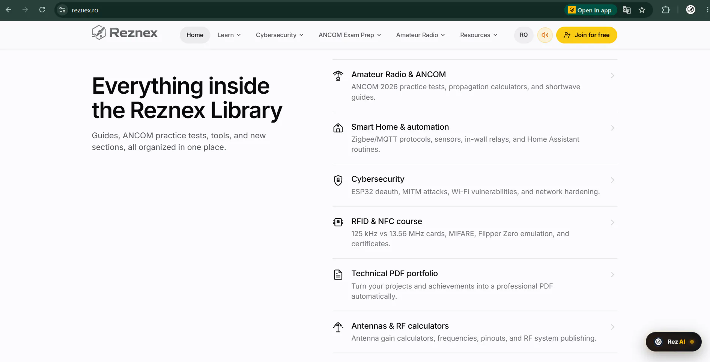This screenshot has width=710, height=362.
Task: Expand the ANCOM Exam Prep dropdown
Action: coord(350,35)
